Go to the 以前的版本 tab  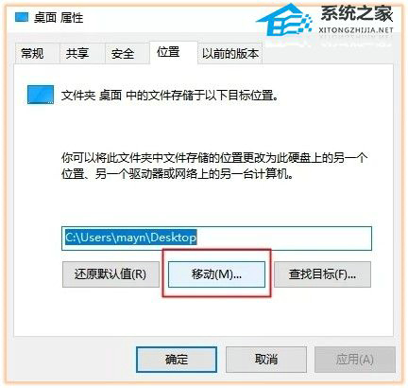pyautogui.click(x=230, y=53)
